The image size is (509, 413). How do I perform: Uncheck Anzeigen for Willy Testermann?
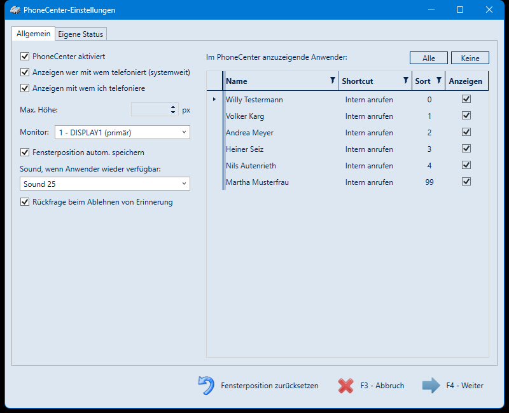click(x=466, y=99)
